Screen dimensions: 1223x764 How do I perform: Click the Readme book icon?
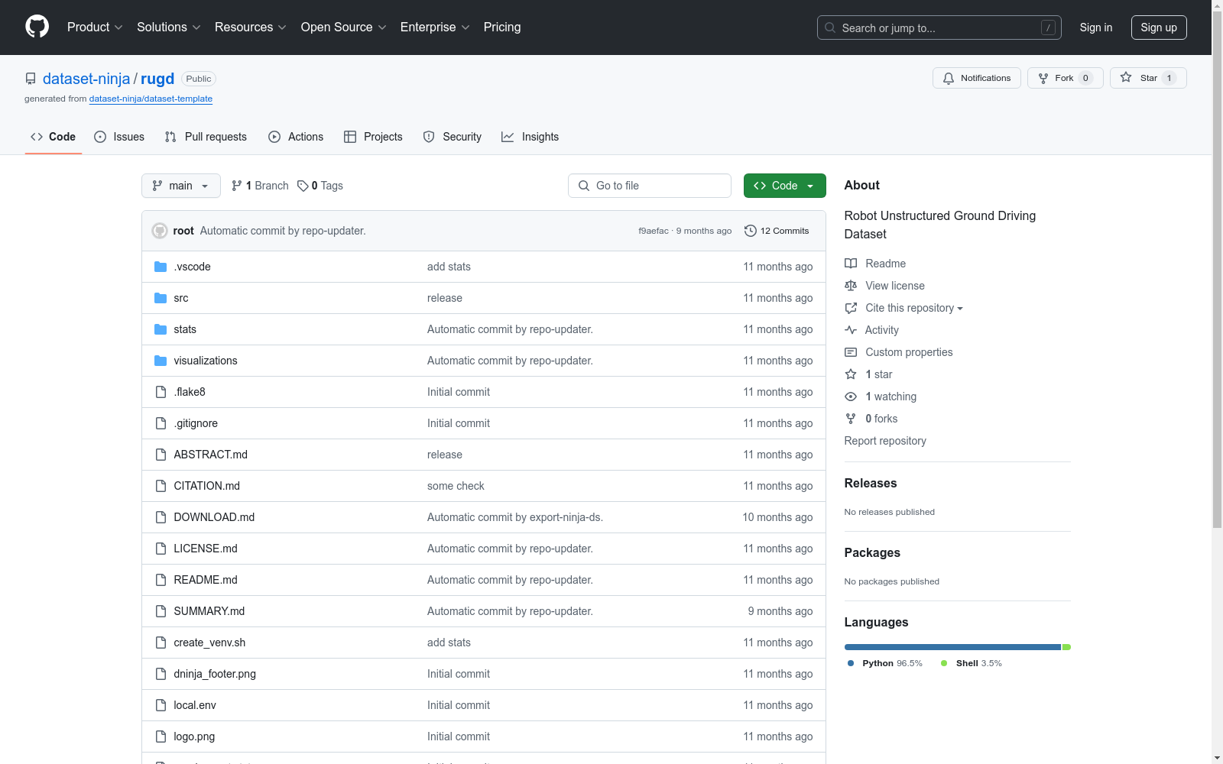(x=851, y=264)
